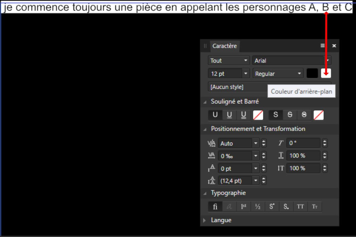Image resolution: width=356 pixels, height=237 pixels.
Task: Click the panel drag grip beside Caractère
Action: click(x=205, y=46)
